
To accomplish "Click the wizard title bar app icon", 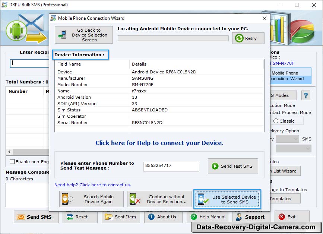I will click(53, 18).
